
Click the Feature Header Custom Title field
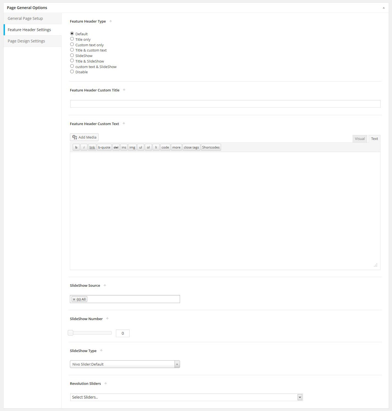click(x=225, y=104)
